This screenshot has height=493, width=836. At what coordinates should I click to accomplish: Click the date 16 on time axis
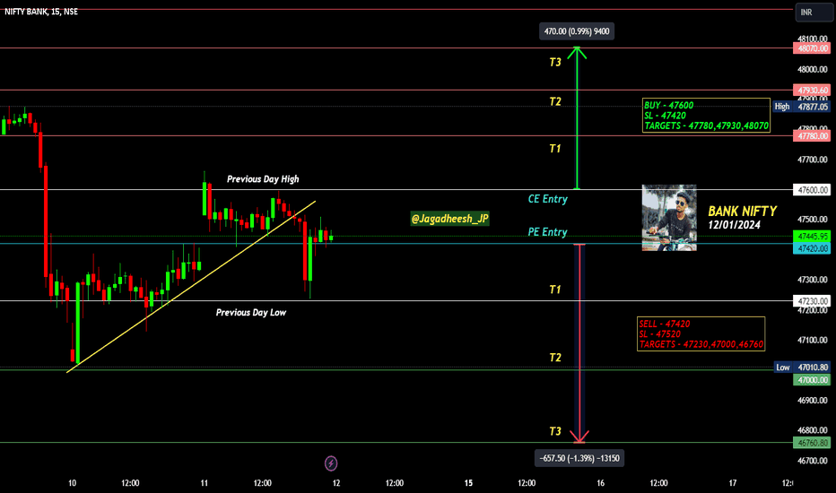tap(600, 483)
